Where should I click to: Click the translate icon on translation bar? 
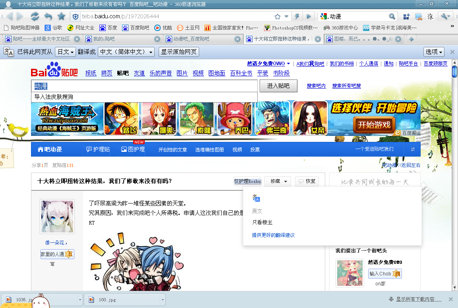coord(8,52)
